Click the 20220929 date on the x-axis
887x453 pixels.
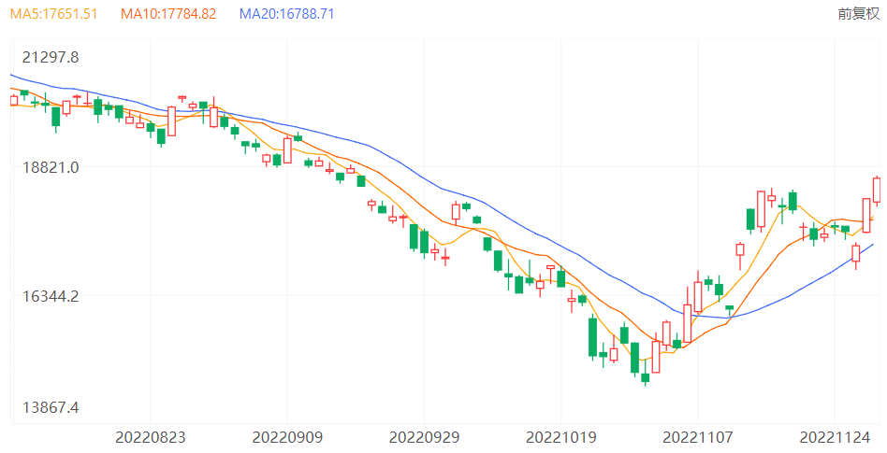coord(424,436)
